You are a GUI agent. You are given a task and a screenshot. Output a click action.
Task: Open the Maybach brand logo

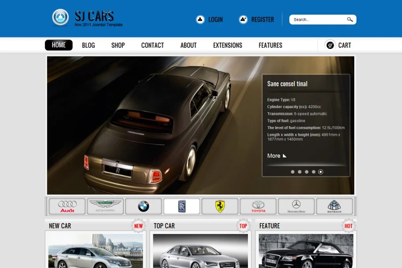(x=334, y=206)
